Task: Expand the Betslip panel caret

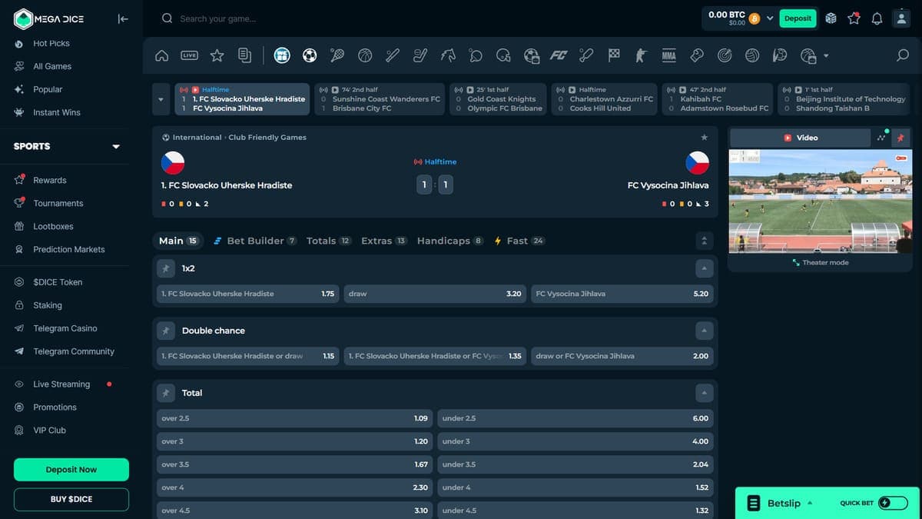Action: pyautogui.click(x=809, y=503)
